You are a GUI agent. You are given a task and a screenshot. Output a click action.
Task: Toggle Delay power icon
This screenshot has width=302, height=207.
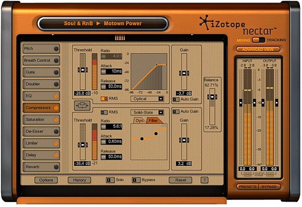(56, 155)
